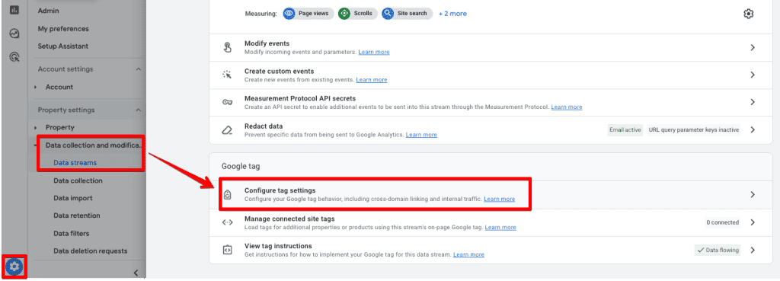This screenshot has height=281, width=780.
Task: Click the View tag instructions code icon
Action: click(x=227, y=251)
